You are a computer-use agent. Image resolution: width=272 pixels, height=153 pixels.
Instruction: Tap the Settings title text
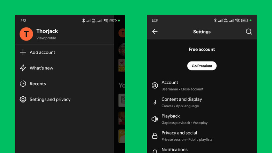point(202,32)
